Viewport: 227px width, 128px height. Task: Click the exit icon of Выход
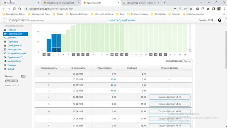5,69
